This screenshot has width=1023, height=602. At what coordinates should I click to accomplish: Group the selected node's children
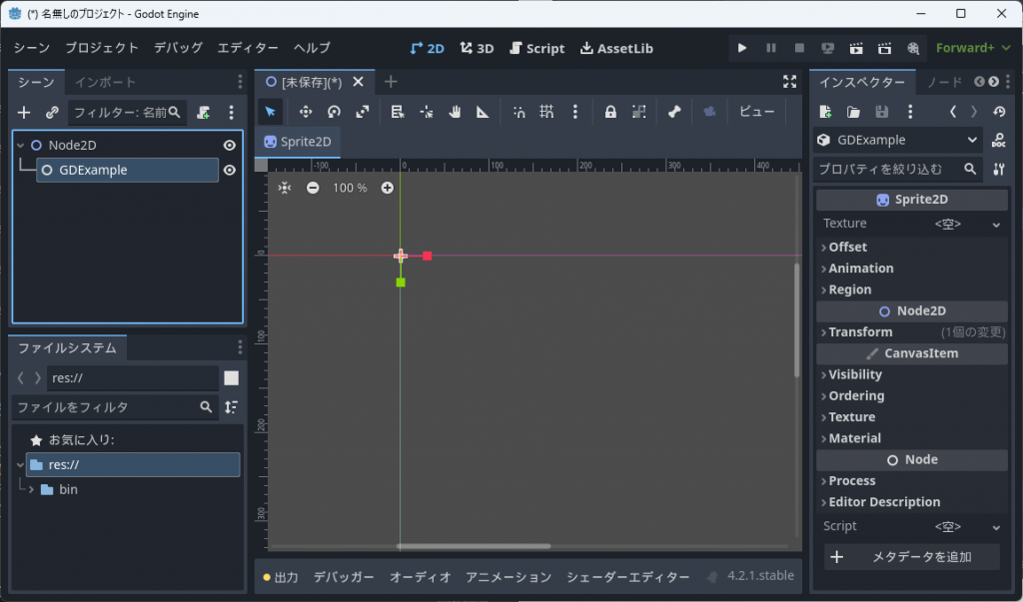point(638,112)
